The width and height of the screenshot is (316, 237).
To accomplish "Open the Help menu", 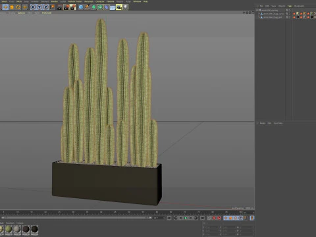I will tap(145, 1).
